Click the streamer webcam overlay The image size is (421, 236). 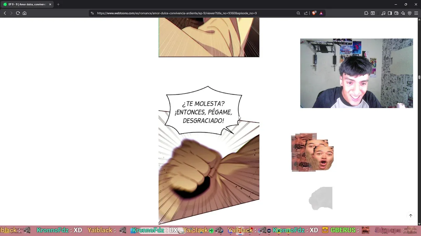357,73
